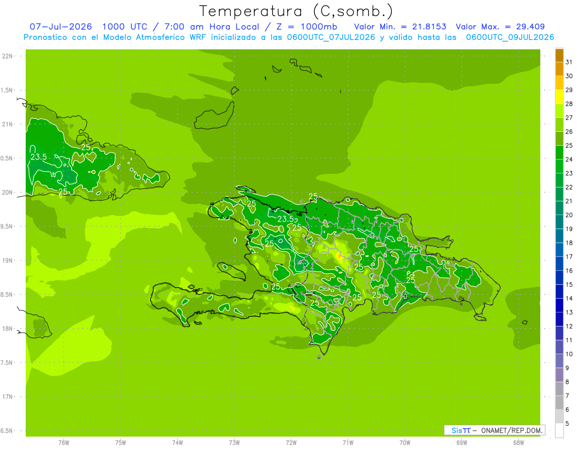Click the green 24 legend color swatch
Viewport: 582px width, 449px height.
coord(559,152)
